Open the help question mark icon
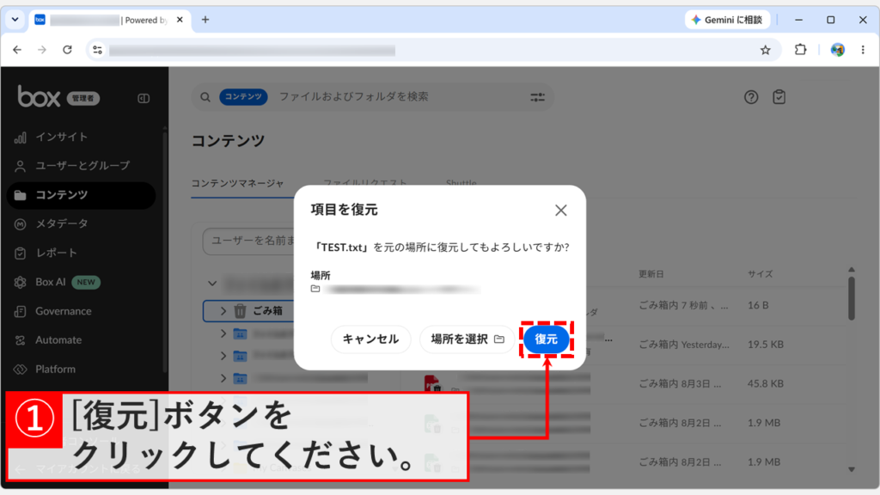 click(x=751, y=97)
